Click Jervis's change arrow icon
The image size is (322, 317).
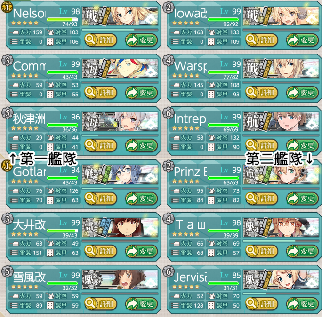(x=292, y=303)
